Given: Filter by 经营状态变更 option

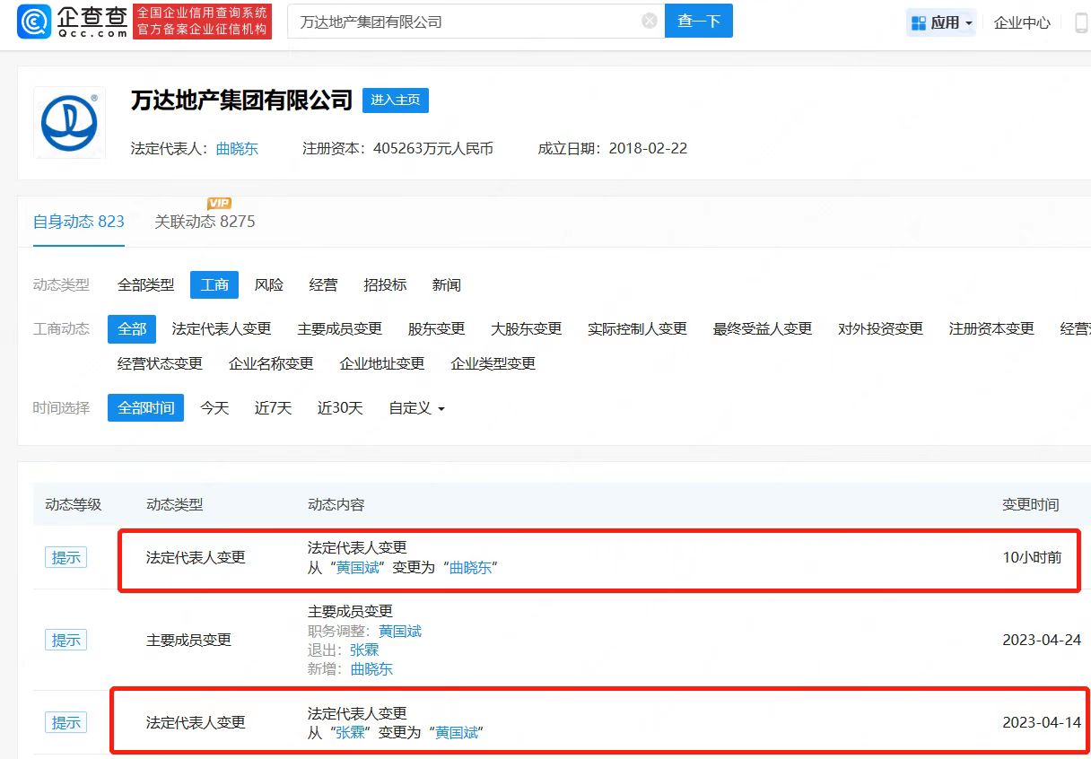Looking at the screenshot, I should point(161,364).
